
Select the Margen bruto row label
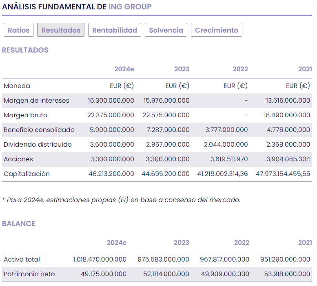tap(25, 115)
